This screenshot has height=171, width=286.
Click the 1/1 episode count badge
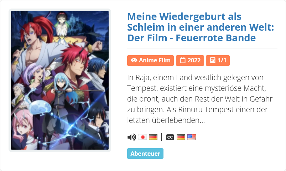(218, 61)
